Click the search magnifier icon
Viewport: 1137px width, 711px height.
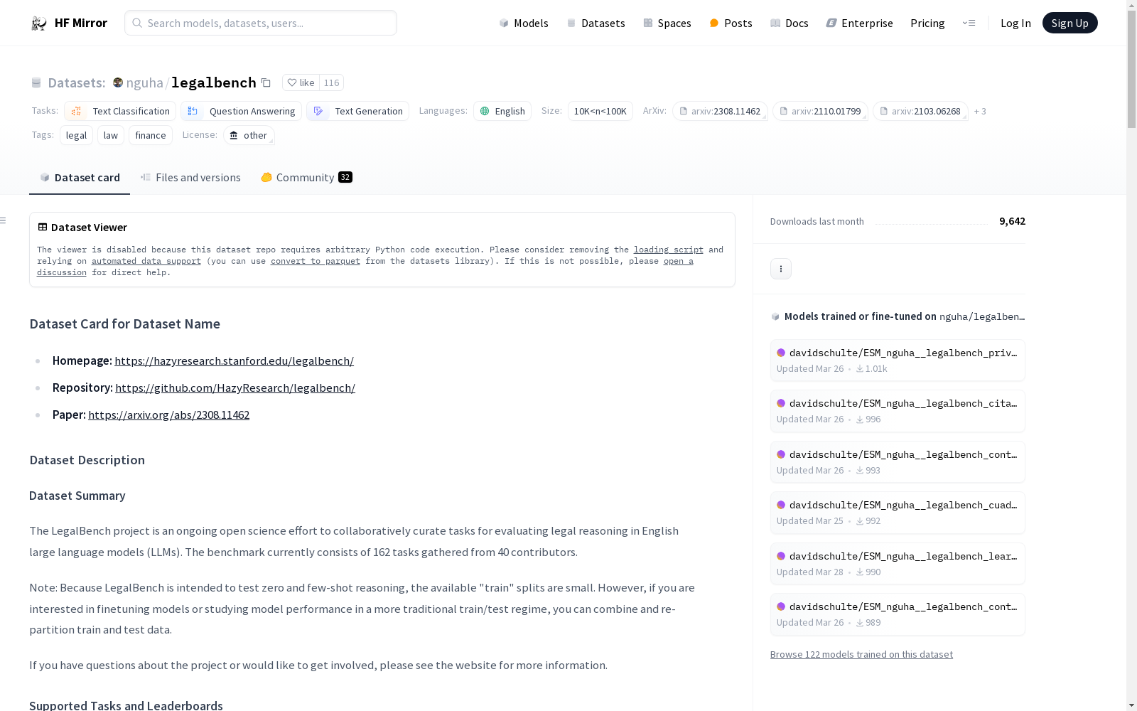(x=137, y=23)
